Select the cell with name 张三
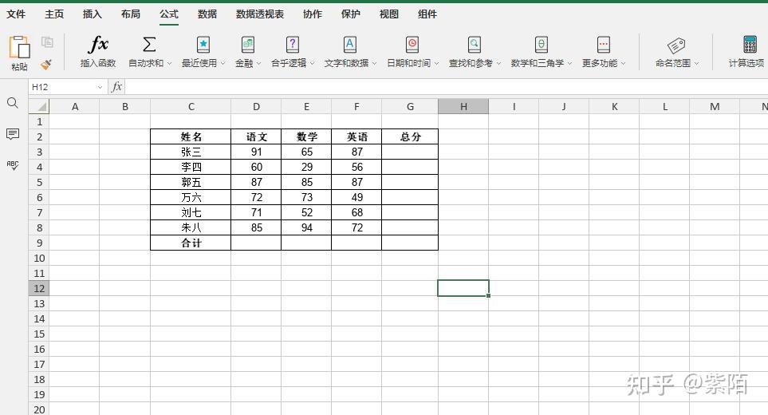Screen dimensions: 768x415 click(x=191, y=152)
